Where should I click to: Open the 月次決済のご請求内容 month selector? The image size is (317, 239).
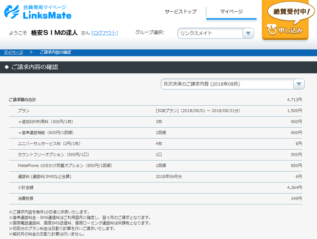(x=227, y=84)
